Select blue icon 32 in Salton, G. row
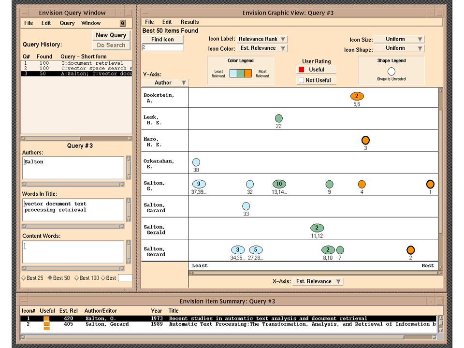This screenshot has width=464, height=348. point(250,184)
